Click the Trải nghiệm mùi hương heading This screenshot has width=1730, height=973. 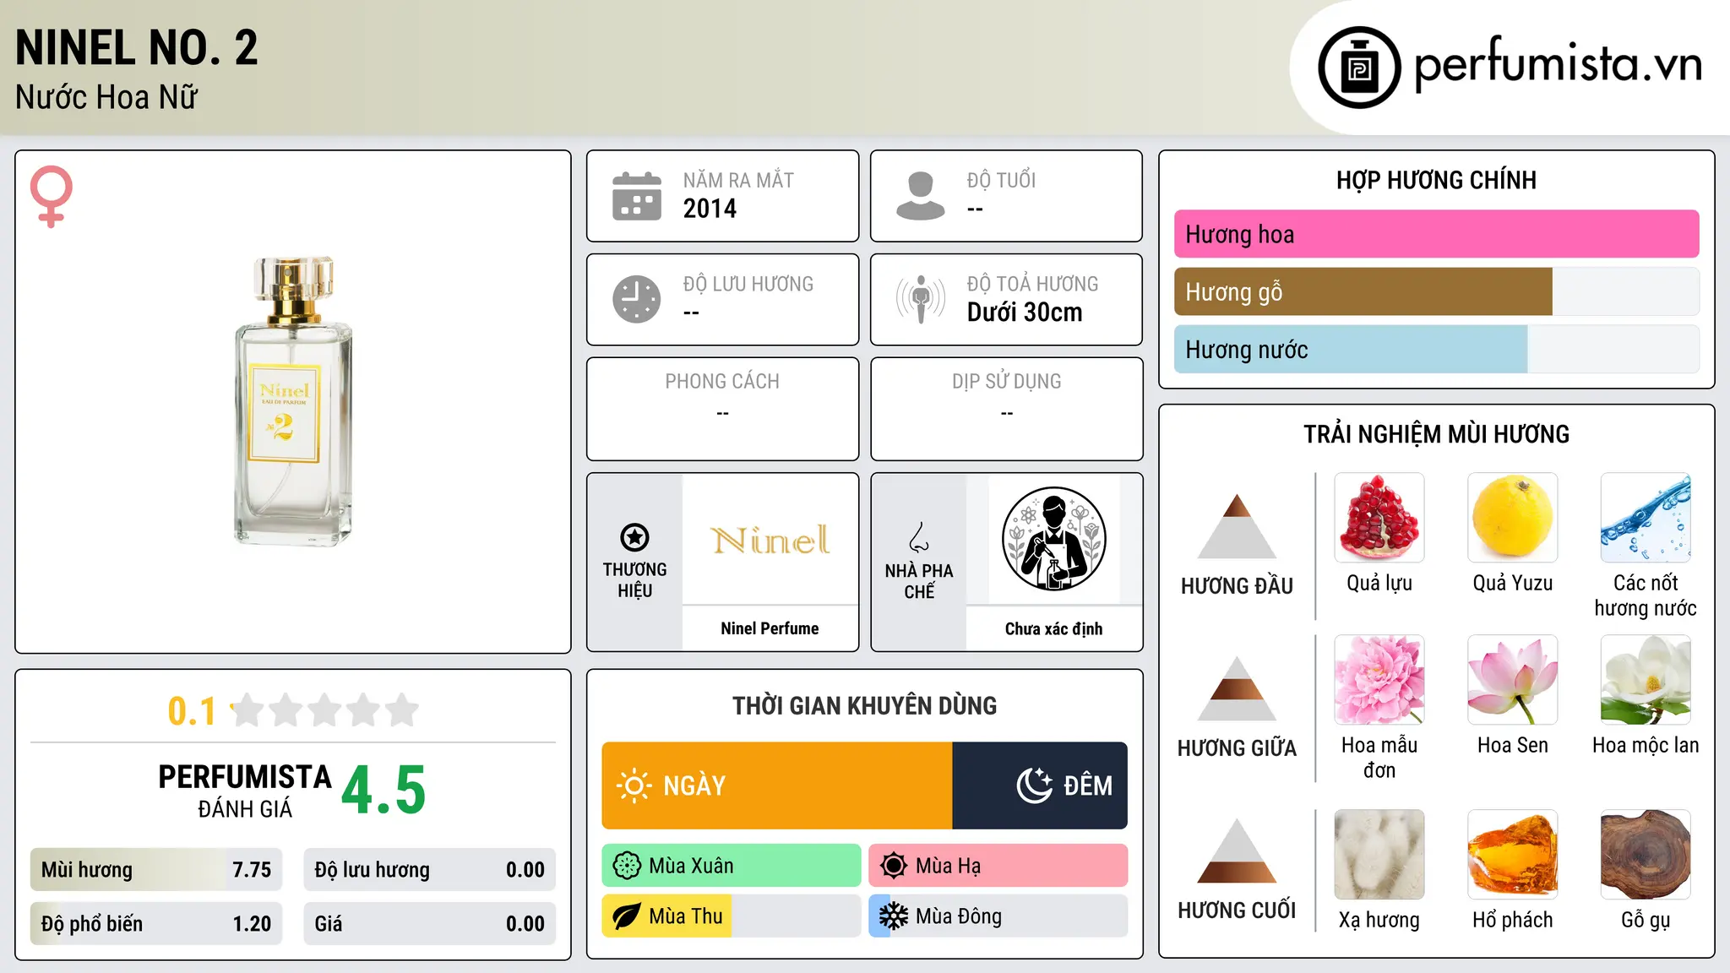[x=1436, y=434]
